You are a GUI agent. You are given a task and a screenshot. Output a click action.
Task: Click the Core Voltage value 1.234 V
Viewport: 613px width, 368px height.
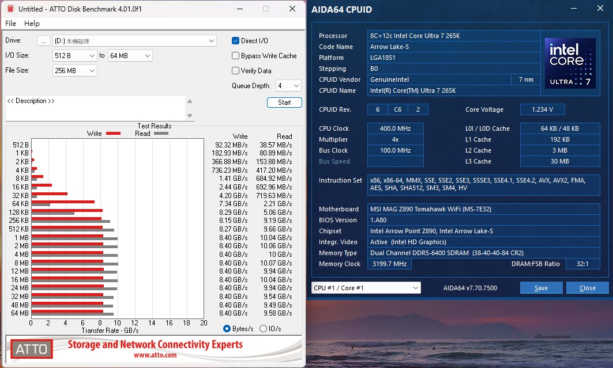[542, 109]
